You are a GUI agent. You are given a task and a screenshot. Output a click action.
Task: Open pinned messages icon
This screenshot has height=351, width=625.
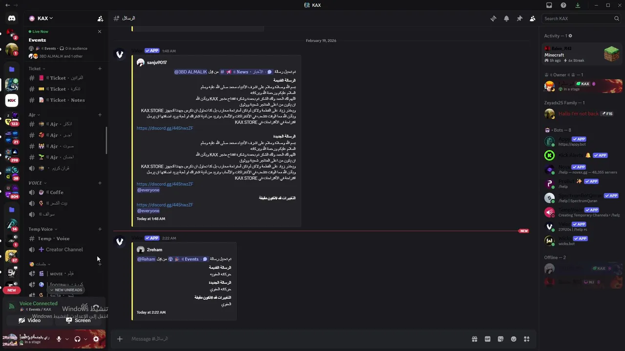[520, 19]
